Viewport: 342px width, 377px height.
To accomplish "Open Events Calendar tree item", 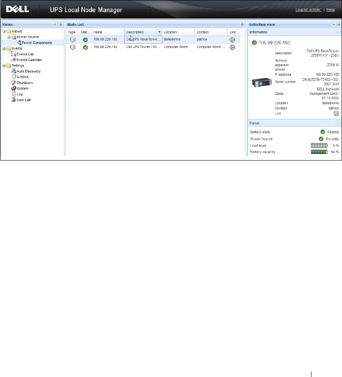I will (29, 59).
